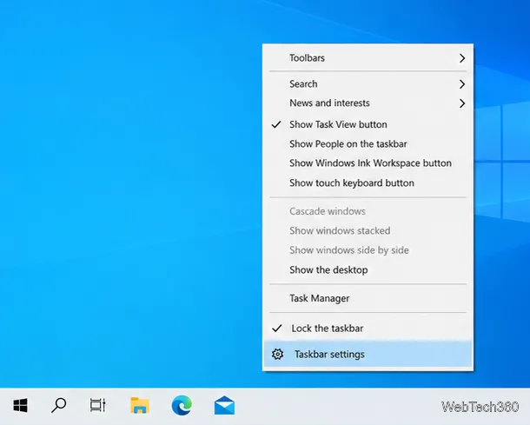Toggle Lock the taskbar option

point(368,329)
